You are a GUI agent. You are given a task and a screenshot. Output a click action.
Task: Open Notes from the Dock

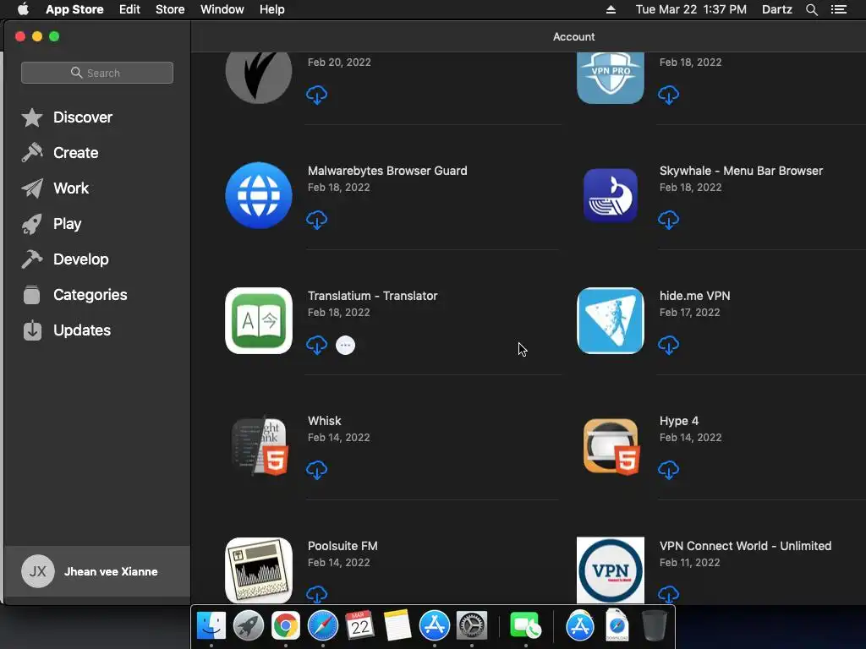(x=397, y=626)
